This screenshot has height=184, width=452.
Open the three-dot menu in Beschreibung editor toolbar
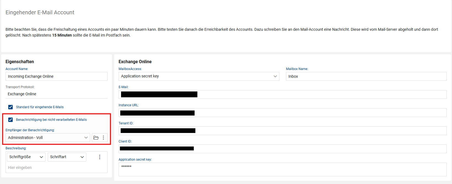tap(100, 157)
